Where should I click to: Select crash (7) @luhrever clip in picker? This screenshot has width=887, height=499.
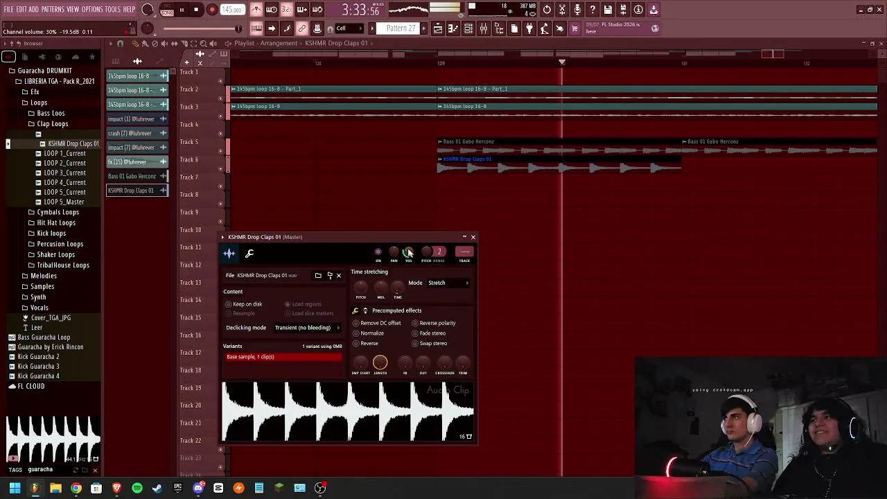click(137, 133)
